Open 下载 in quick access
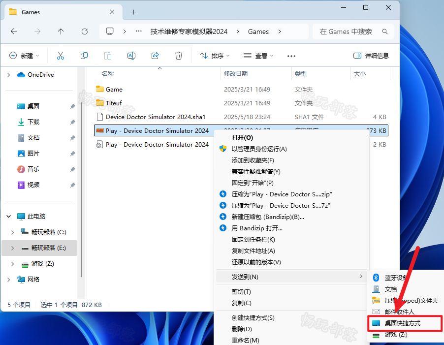 [x=29, y=122]
